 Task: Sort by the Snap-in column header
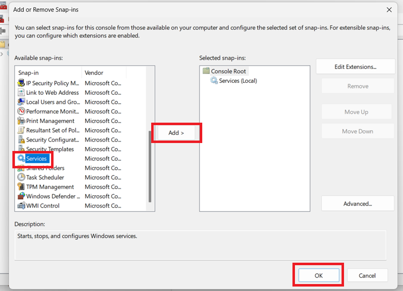48,73
